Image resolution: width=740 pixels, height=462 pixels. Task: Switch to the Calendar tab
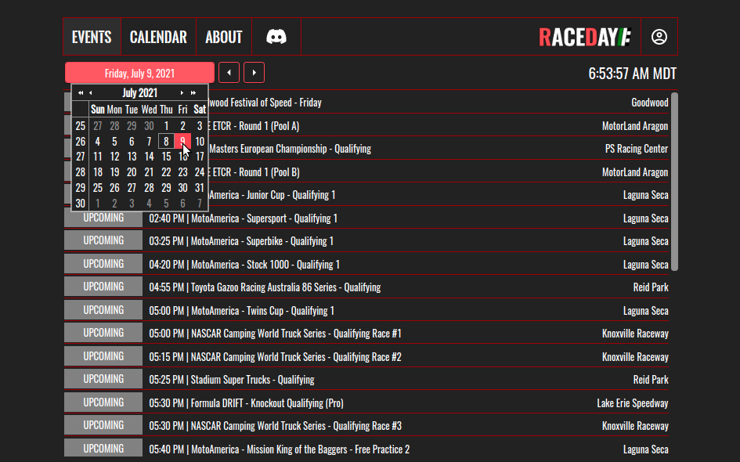[x=158, y=37]
